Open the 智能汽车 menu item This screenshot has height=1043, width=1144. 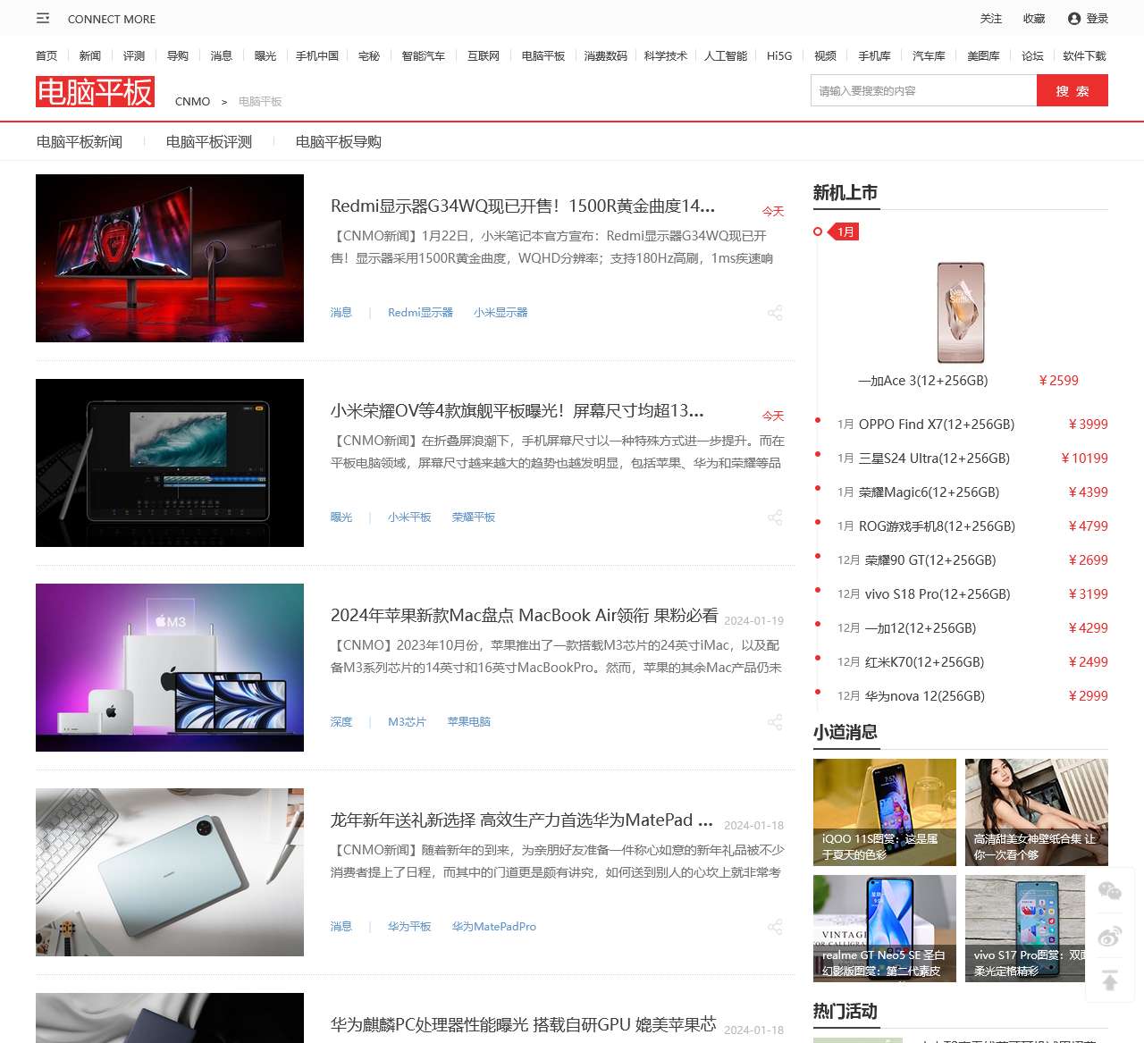424,55
